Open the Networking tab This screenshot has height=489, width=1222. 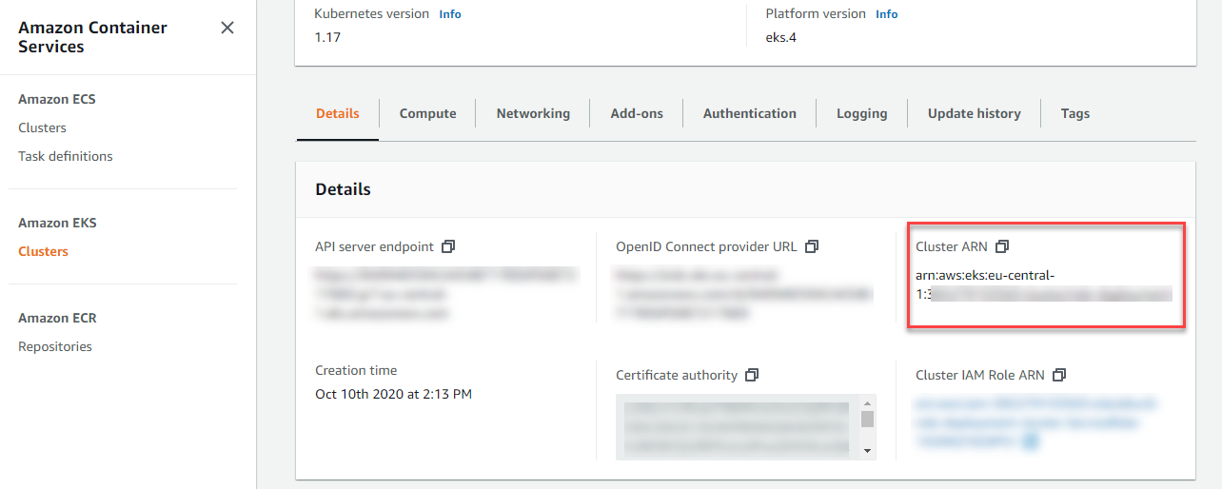pos(533,113)
